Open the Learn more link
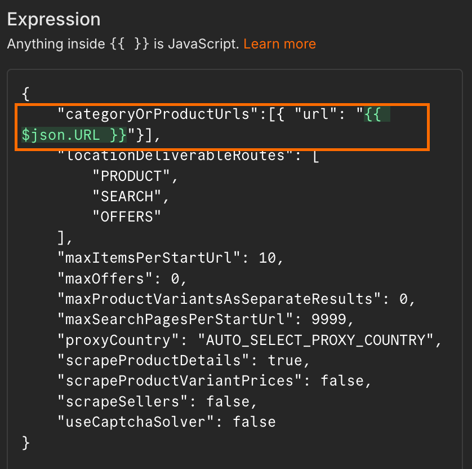The image size is (472, 469). coord(279,44)
